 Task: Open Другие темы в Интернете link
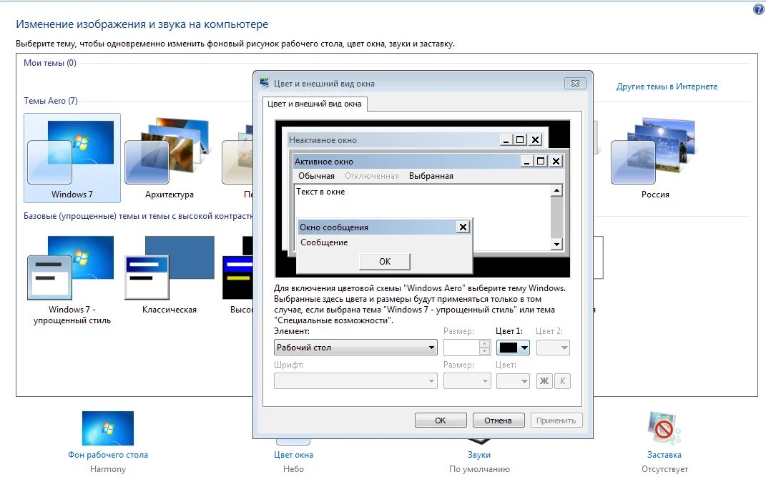click(667, 87)
